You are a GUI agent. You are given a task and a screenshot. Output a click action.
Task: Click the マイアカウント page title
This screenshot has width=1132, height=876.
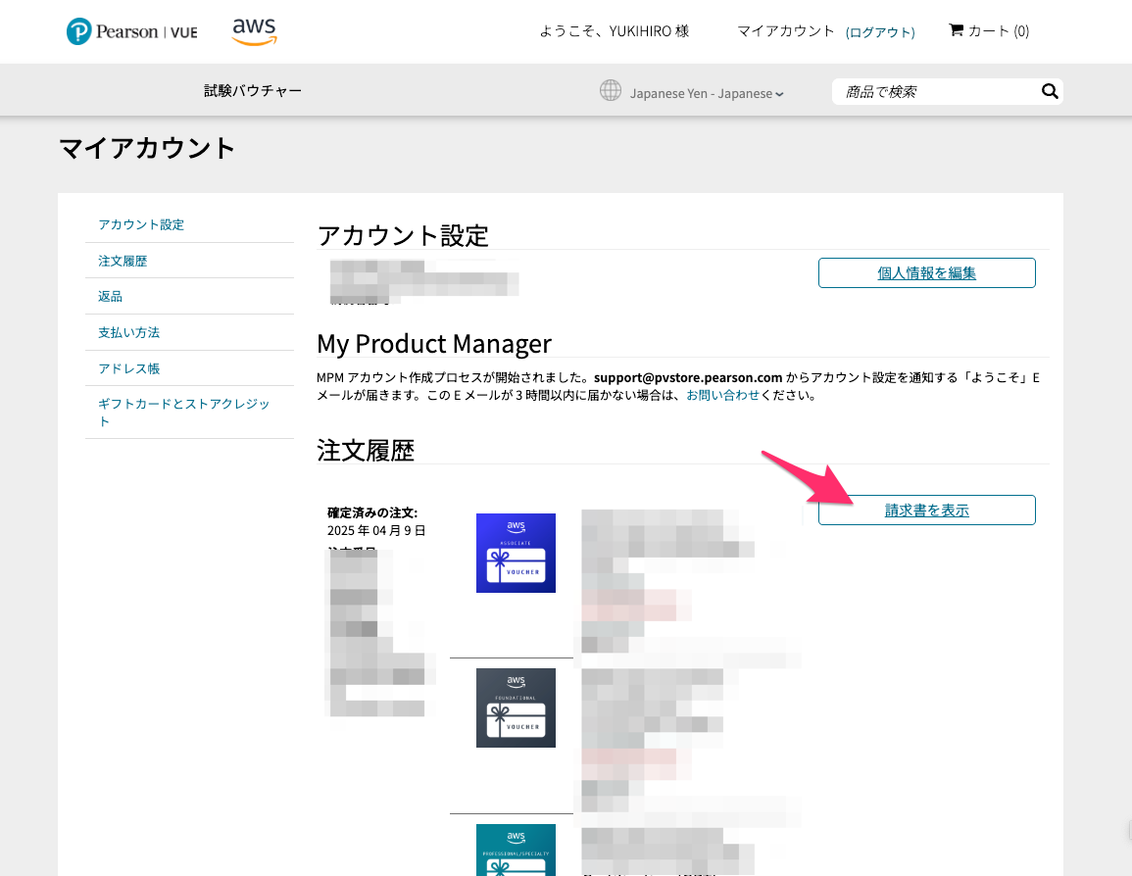[147, 148]
